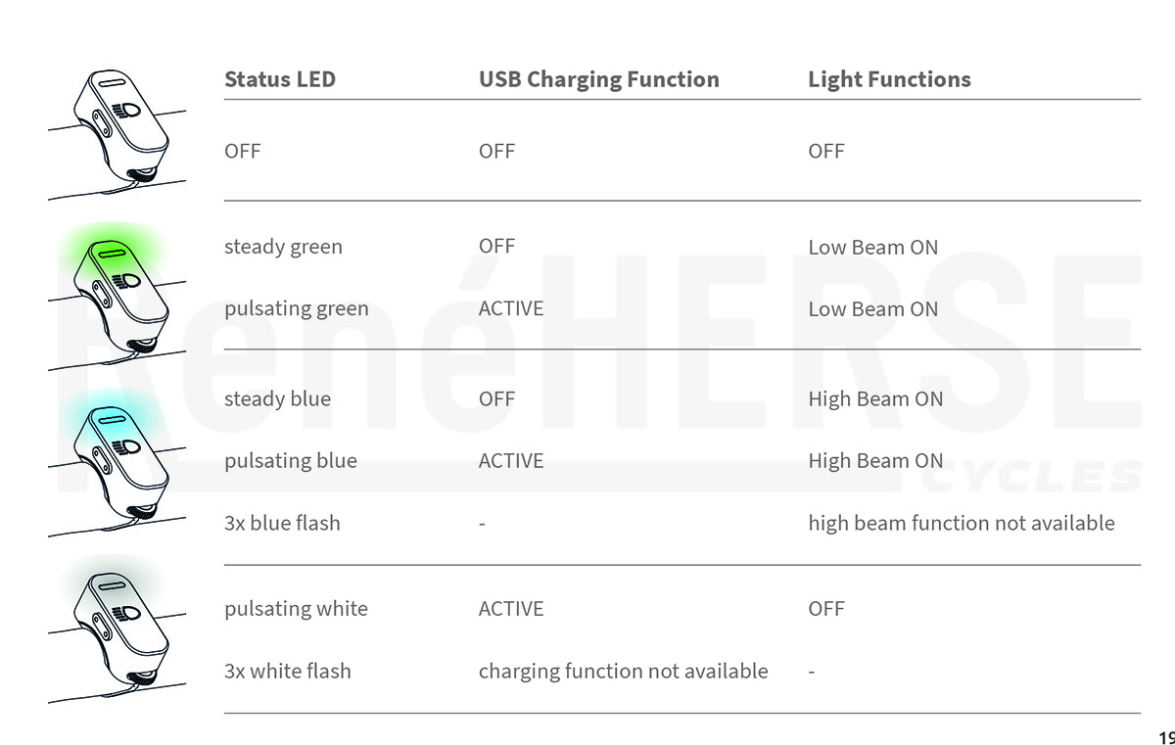Select the Status LED column header
The image size is (1175, 745).
(280, 79)
